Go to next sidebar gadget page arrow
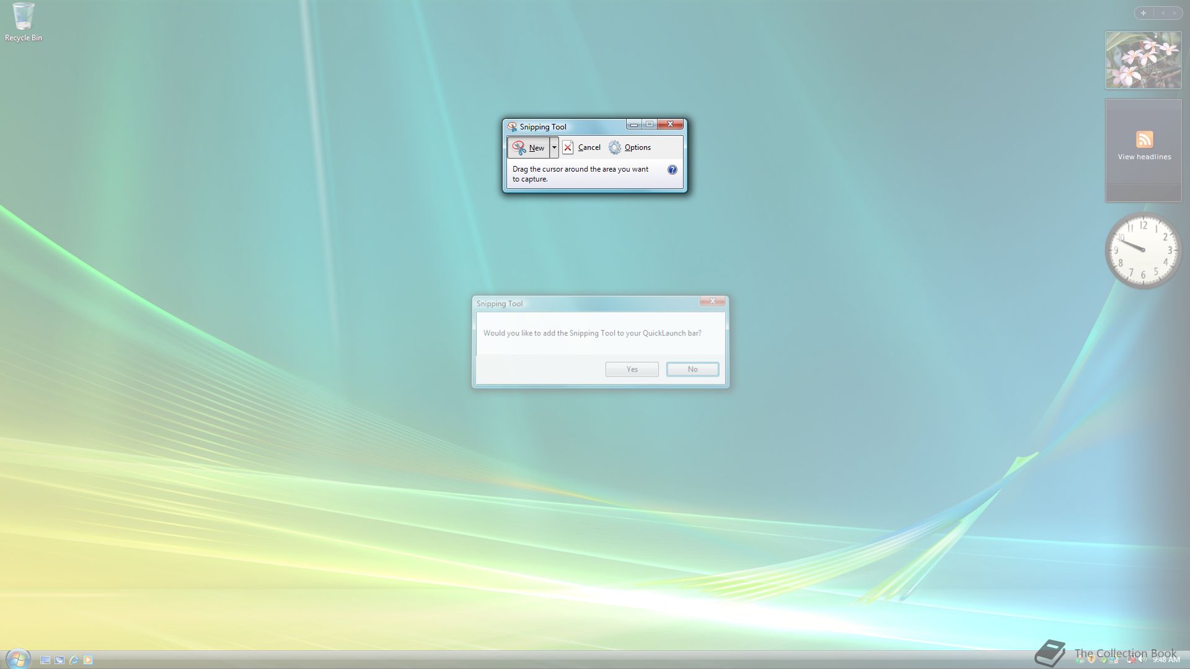 click(1174, 13)
